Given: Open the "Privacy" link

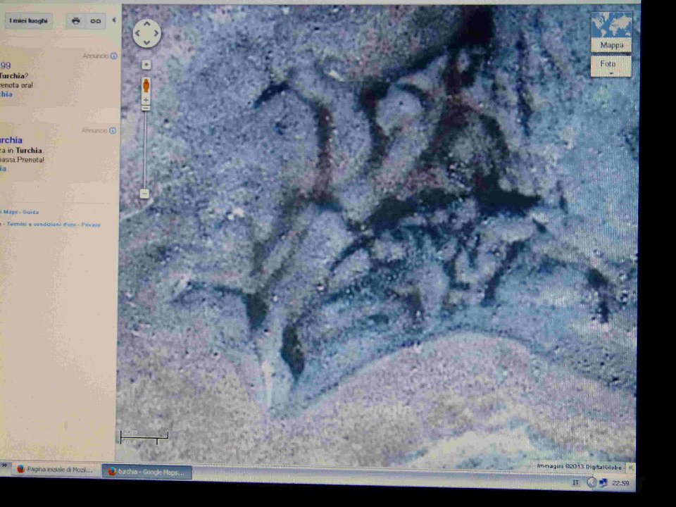Looking at the screenshot, I should pos(91,225).
